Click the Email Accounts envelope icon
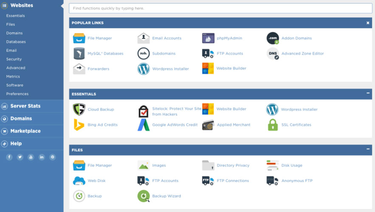 tap(144, 38)
